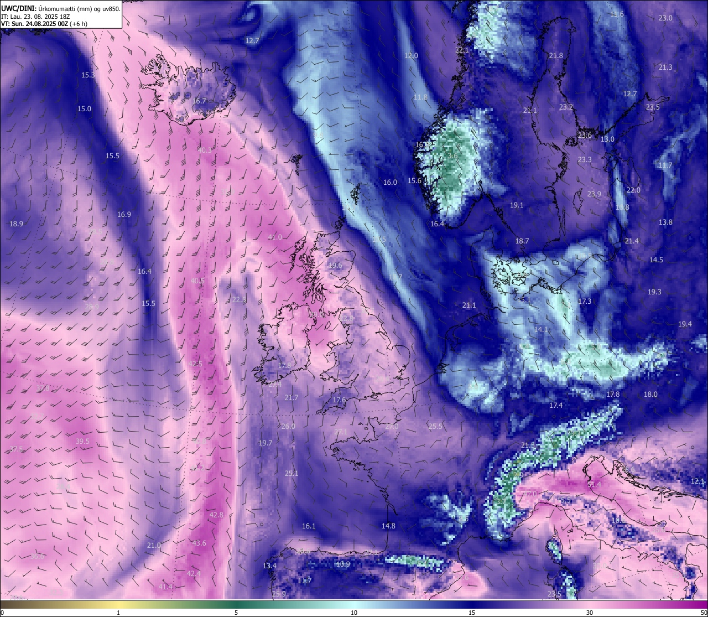Click the IT: Lau. 23. 08. 2025 18Z line
Image resolution: width=708 pixels, height=617 pixels.
(35, 17)
